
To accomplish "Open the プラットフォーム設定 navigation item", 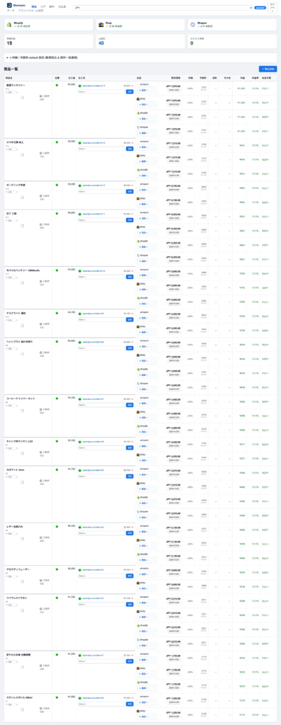I will 31,10.
